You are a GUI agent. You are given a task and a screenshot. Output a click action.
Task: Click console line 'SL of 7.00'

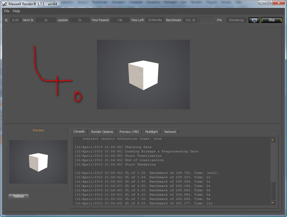[x=142, y=199]
